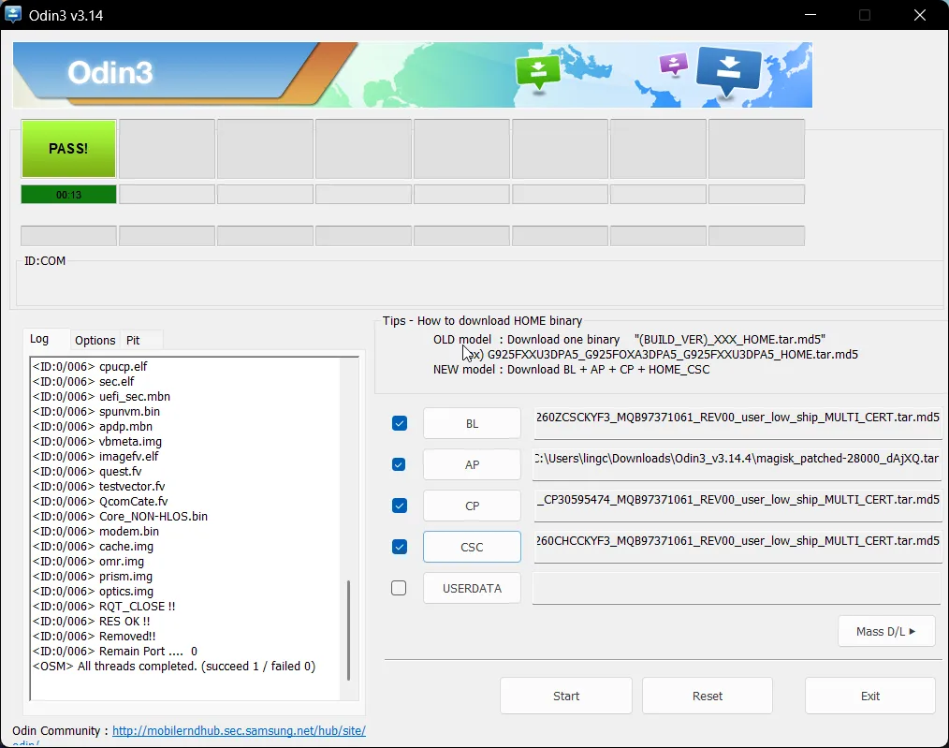This screenshot has width=949, height=748.
Task: Open the Odin Community samsung.net link
Action: [239, 730]
